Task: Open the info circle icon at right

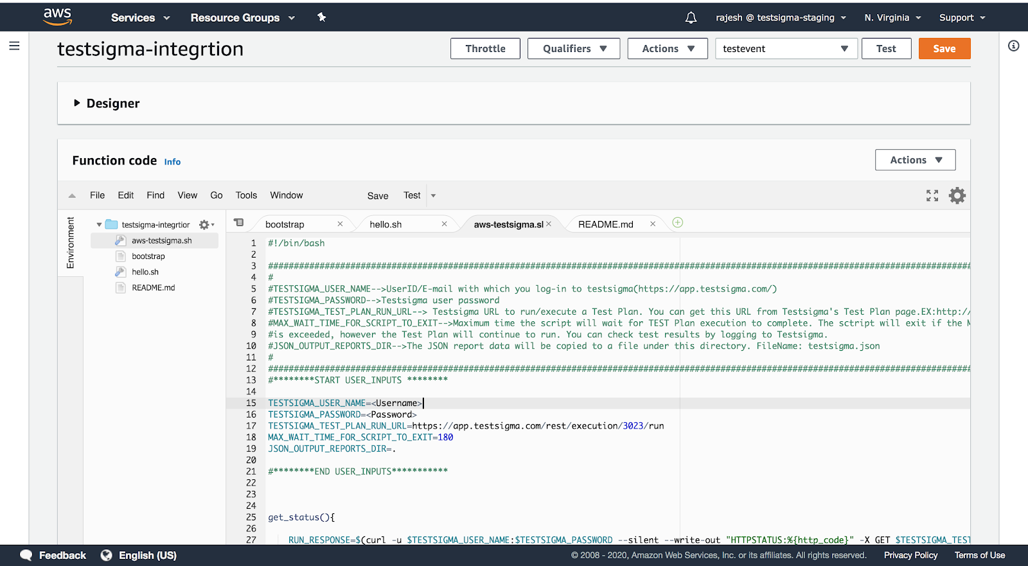Action: click(1013, 46)
